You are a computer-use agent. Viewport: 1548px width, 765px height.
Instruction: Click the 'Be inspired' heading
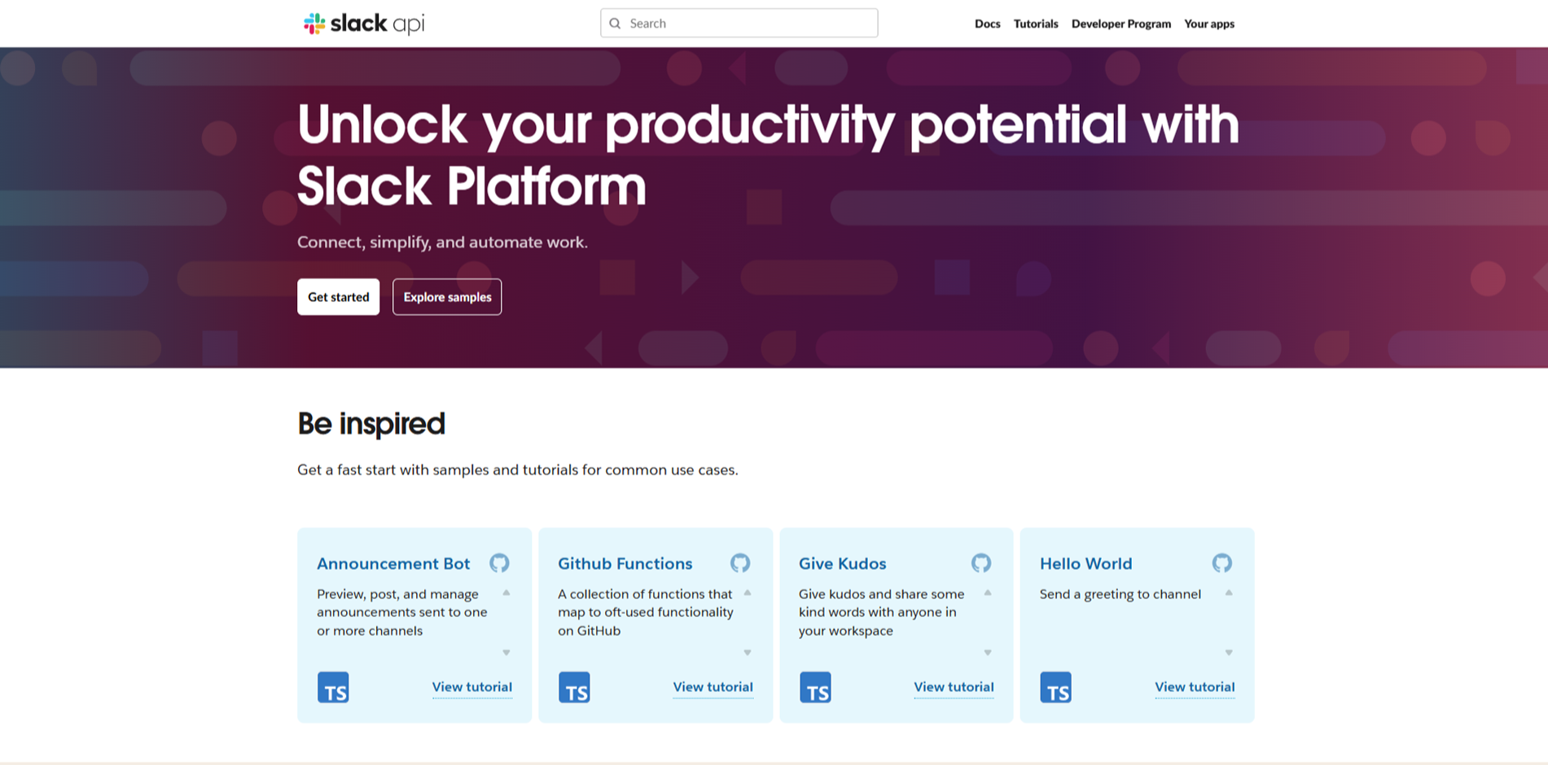point(371,424)
